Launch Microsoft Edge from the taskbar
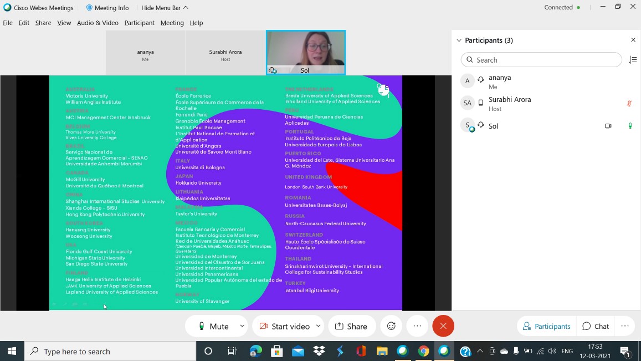 (x=256, y=351)
